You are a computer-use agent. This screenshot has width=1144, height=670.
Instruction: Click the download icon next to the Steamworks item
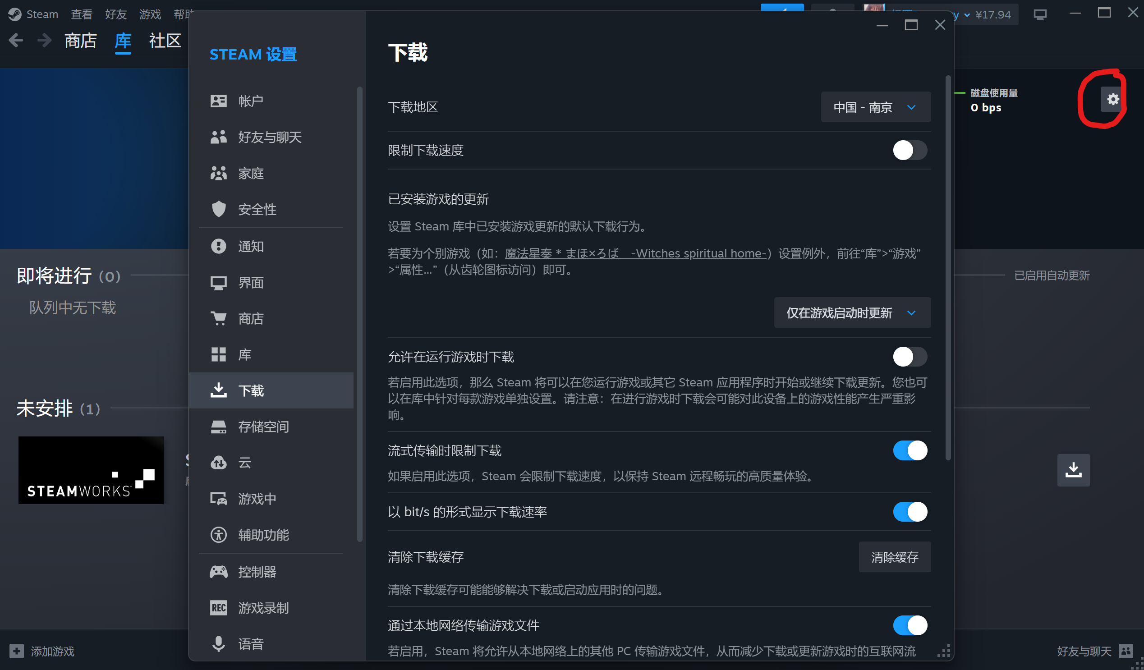point(1073,470)
